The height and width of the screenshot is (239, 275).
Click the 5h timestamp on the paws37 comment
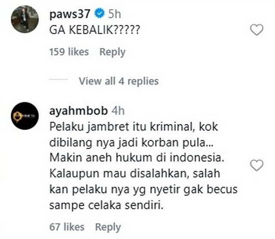tap(115, 14)
